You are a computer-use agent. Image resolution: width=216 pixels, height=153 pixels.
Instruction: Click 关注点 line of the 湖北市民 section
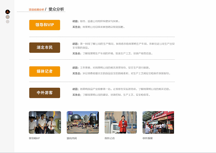coord(113,53)
